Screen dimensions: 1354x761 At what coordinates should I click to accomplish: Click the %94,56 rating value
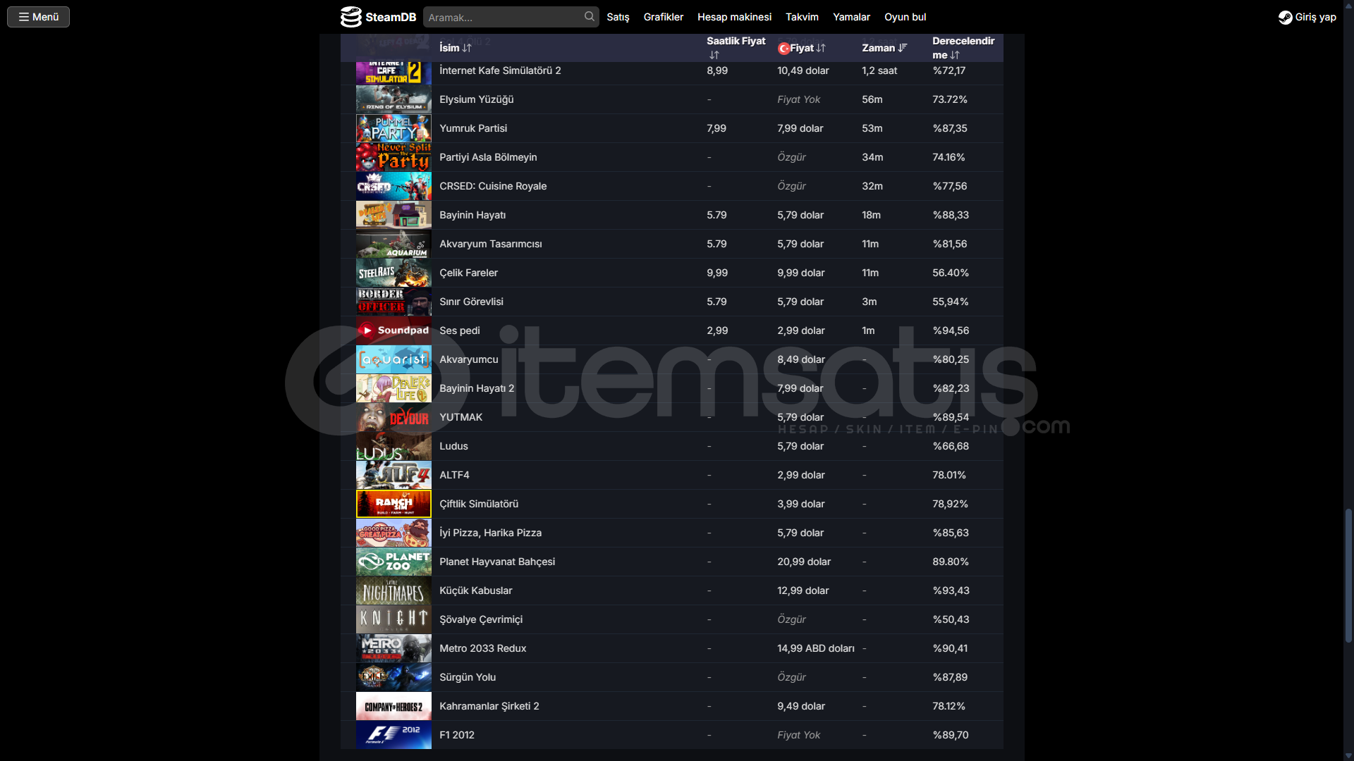[x=951, y=330]
